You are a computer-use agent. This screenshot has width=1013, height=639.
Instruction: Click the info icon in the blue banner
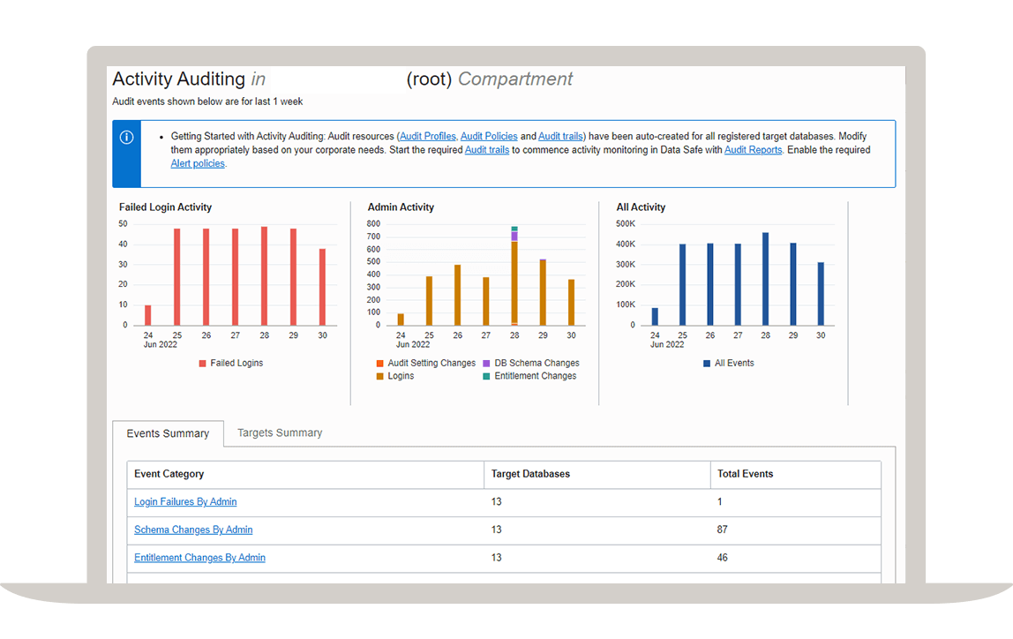tap(126, 138)
